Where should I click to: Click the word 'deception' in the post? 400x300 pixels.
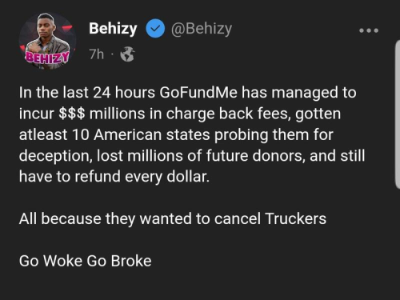[x=55, y=156]
